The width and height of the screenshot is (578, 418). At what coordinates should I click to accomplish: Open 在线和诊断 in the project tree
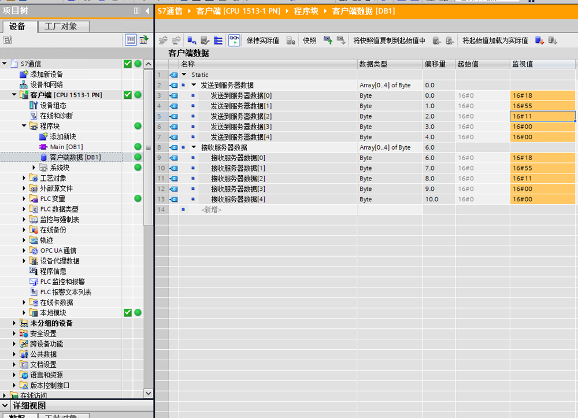[x=56, y=116]
